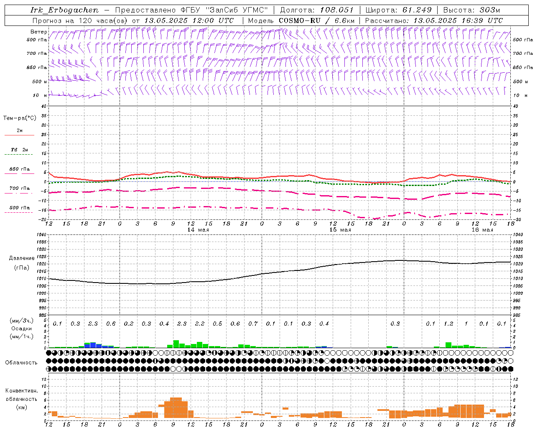The image size is (535, 428).
Task: Select the computed time 13.05.2025 16:39 UTC
Action: (x=458, y=20)
